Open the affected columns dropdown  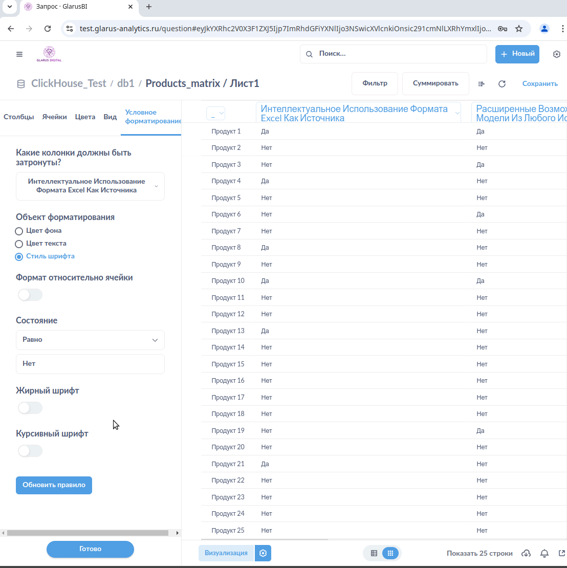tap(90, 186)
